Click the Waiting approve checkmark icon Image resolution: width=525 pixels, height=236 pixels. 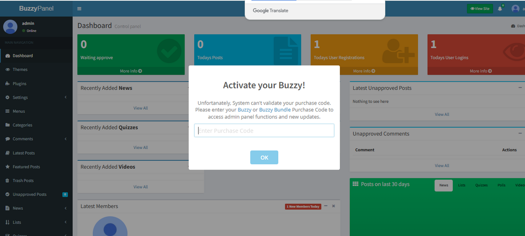point(169,51)
